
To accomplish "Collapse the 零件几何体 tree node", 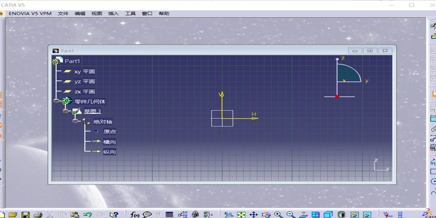I will (x=56, y=101).
